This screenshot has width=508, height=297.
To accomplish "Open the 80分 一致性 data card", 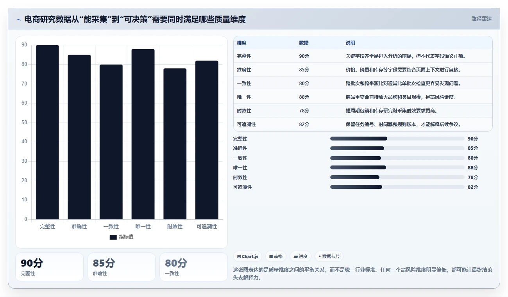I will coord(193,267).
